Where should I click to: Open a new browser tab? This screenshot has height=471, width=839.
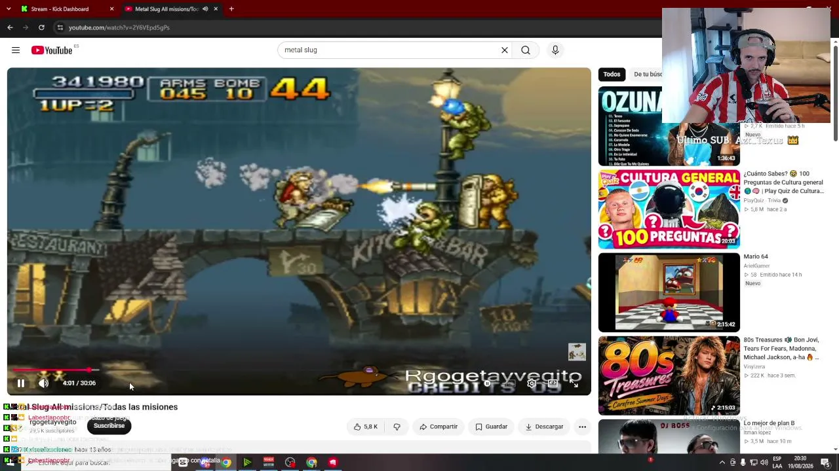[x=231, y=9]
